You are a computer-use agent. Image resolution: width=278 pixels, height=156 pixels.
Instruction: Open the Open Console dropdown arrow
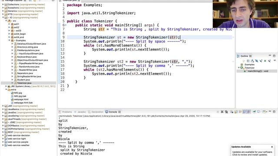(267, 112)
